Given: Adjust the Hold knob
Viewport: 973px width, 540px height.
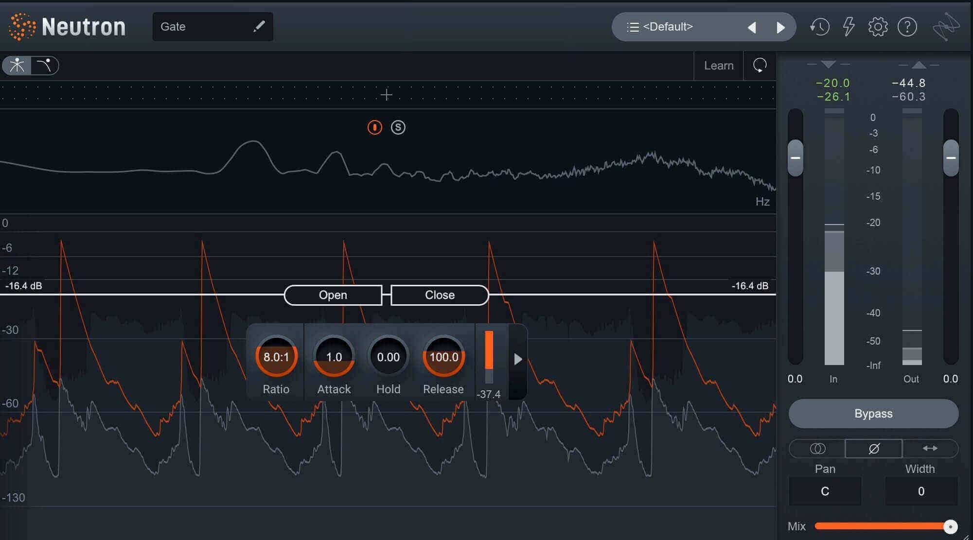Looking at the screenshot, I should tap(388, 357).
